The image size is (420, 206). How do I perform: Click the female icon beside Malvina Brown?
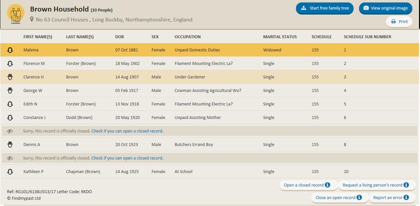point(10,50)
